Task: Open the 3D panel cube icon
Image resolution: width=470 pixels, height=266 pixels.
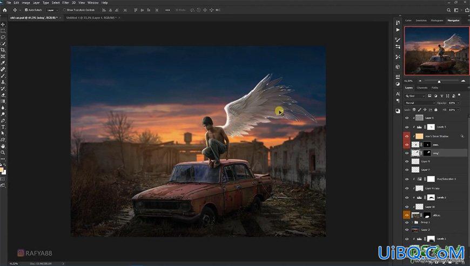Action: (x=398, y=67)
